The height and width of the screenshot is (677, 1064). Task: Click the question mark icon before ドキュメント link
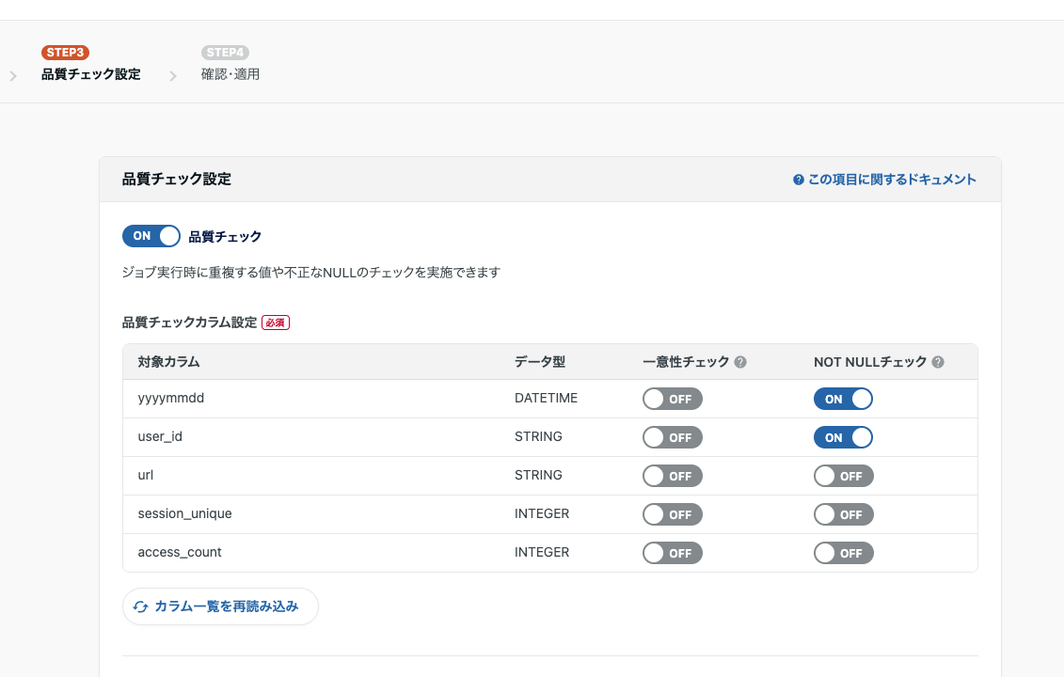pos(799,179)
